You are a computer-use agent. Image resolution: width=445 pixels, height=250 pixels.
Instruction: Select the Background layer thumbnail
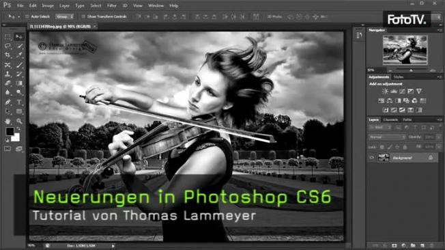(x=384, y=158)
